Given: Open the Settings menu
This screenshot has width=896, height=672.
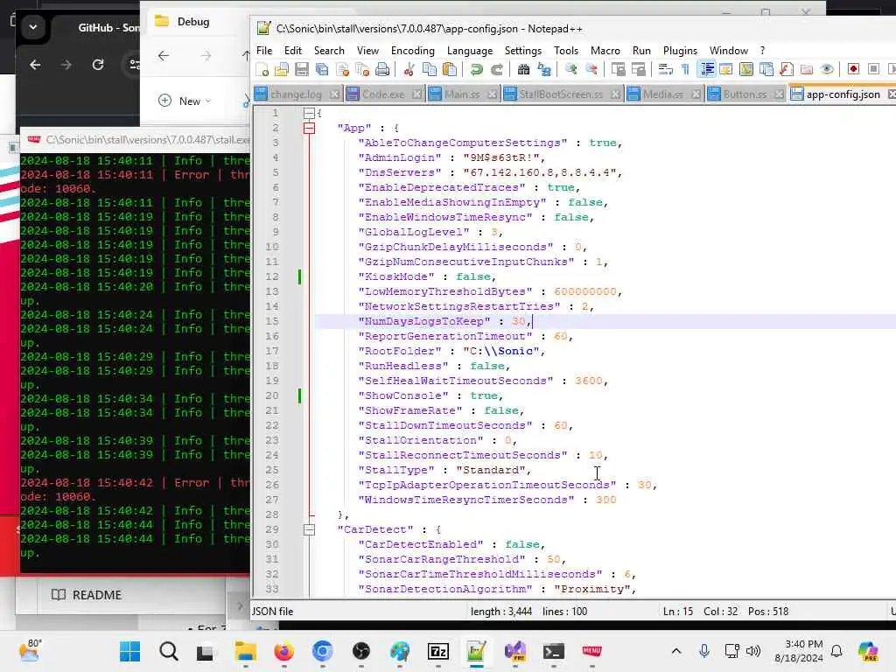Looking at the screenshot, I should tap(523, 51).
